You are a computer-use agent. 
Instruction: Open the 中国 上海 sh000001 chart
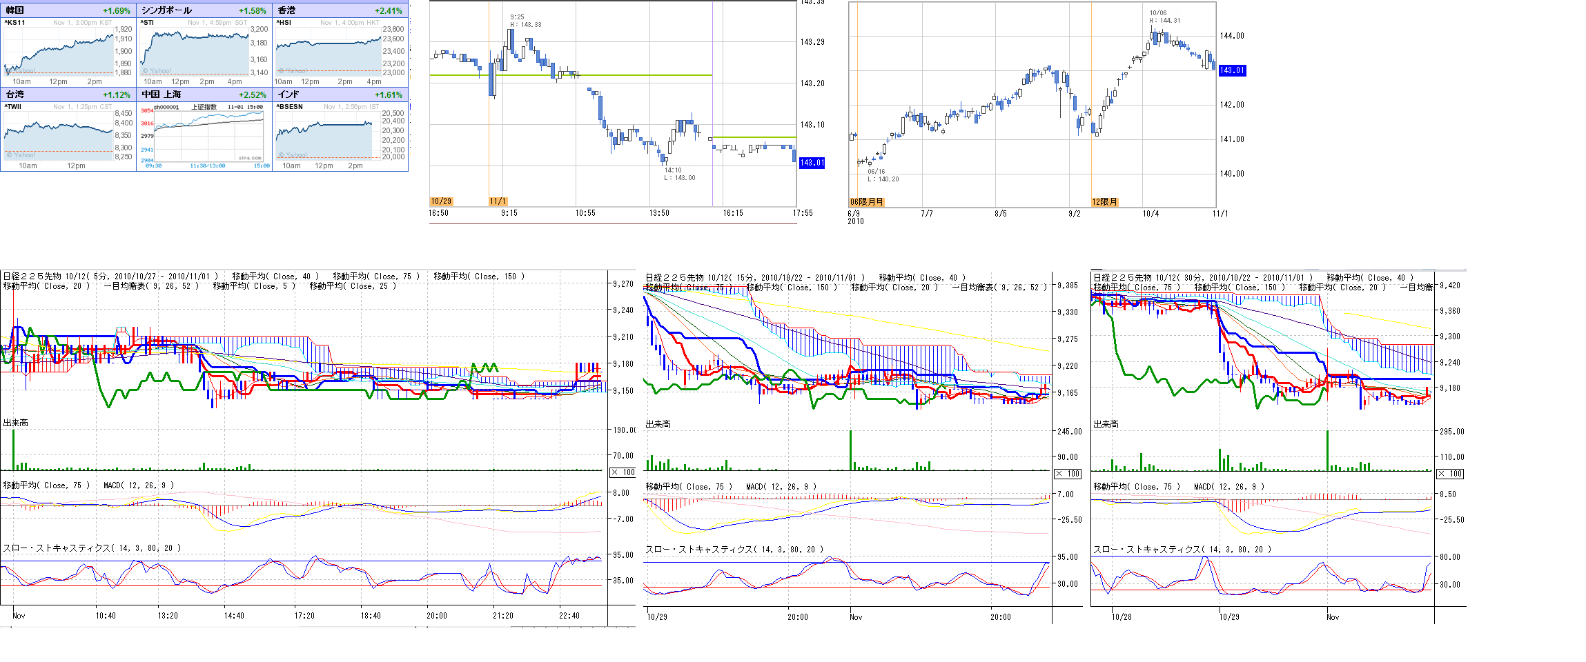(x=207, y=136)
